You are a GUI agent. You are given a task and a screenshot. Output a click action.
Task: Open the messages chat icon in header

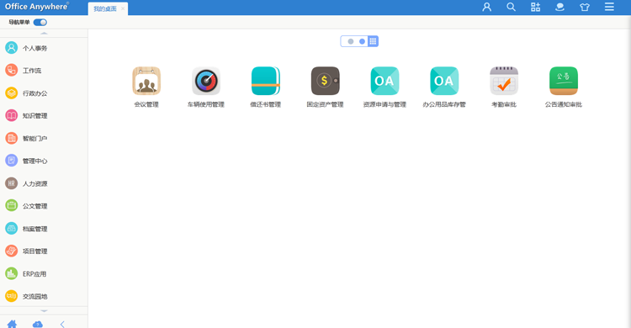point(559,7)
